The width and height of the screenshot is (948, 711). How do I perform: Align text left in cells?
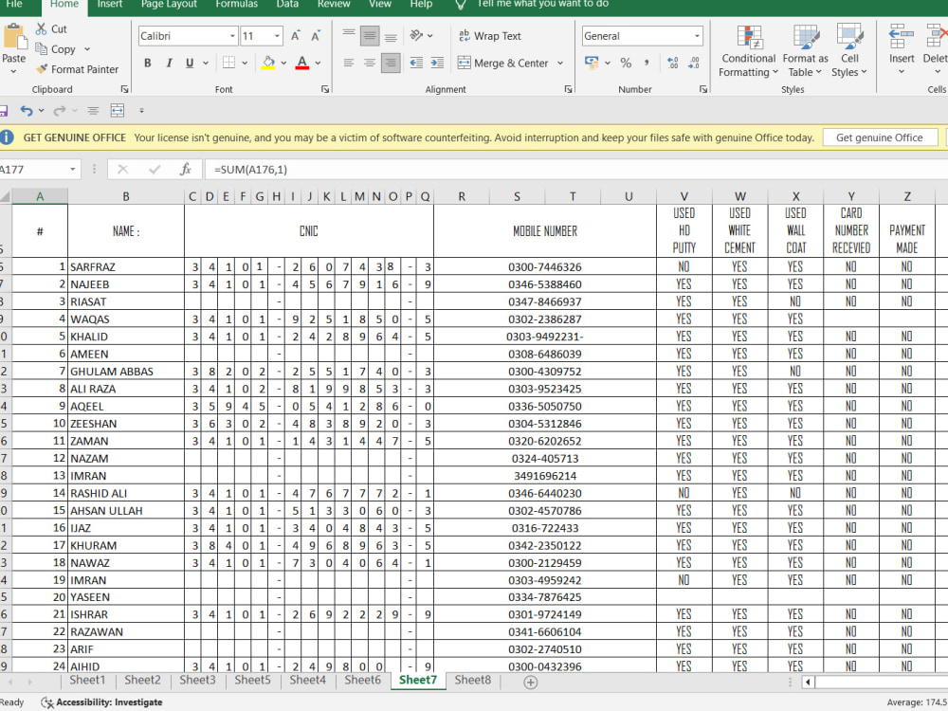point(349,63)
